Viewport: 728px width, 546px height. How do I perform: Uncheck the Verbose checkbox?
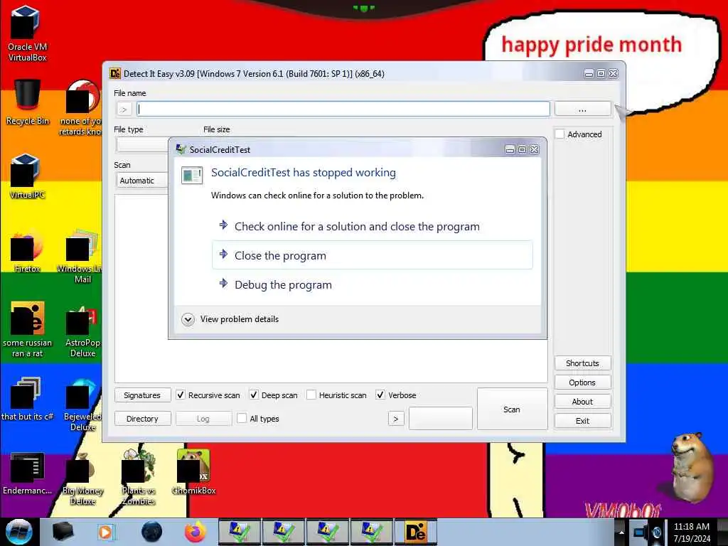(x=380, y=395)
